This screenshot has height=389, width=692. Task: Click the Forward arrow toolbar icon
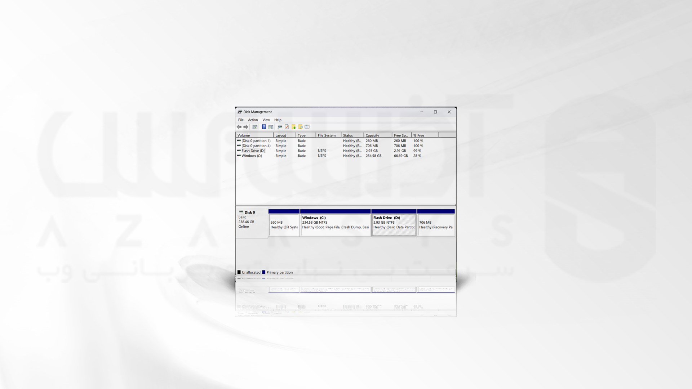(246, 127)
